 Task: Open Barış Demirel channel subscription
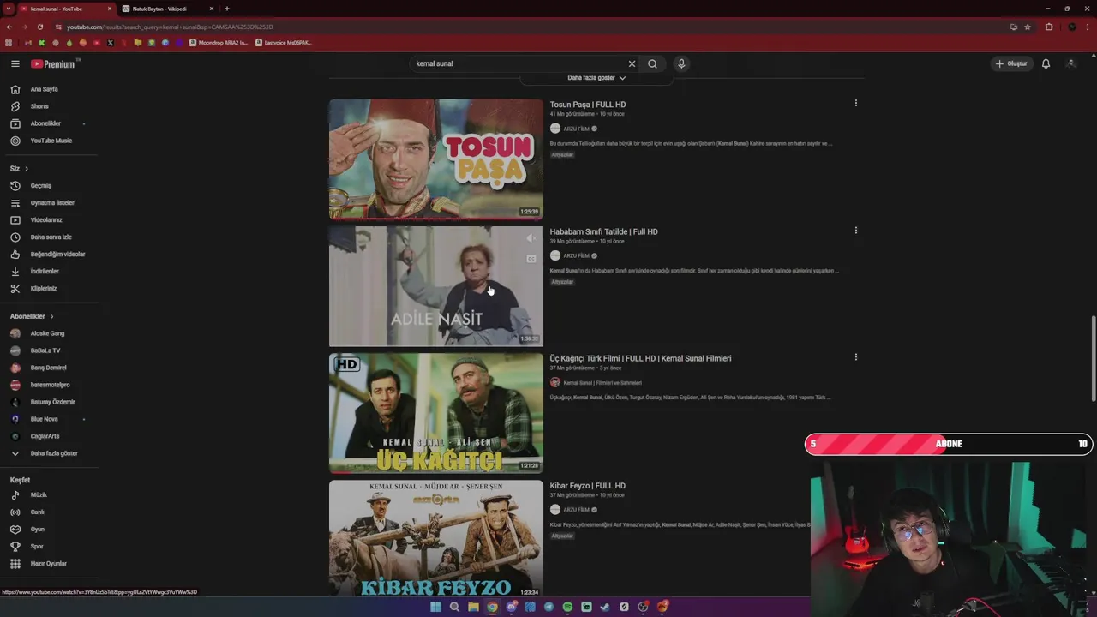coord(49,368)
